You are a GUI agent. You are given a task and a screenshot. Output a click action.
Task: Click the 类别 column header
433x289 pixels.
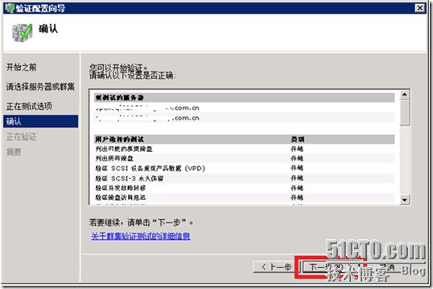298,139
